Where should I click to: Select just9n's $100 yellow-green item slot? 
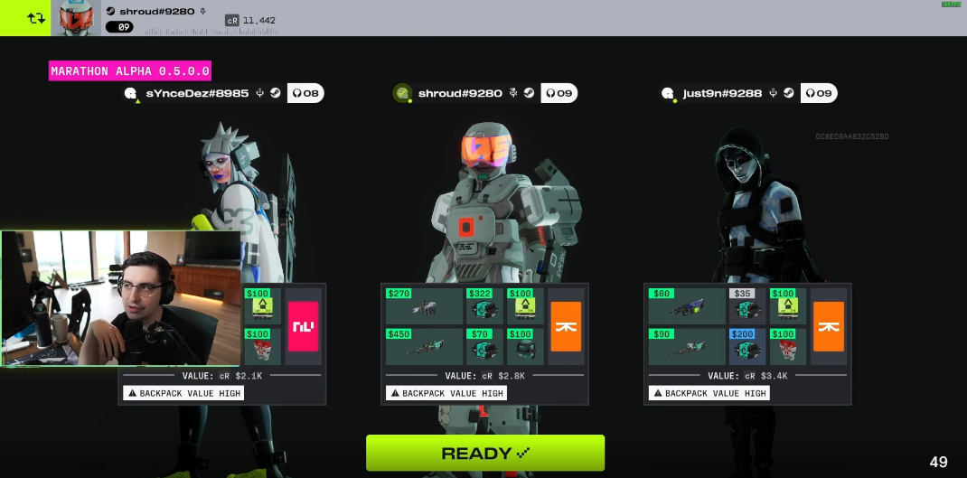tap(788, 306)
